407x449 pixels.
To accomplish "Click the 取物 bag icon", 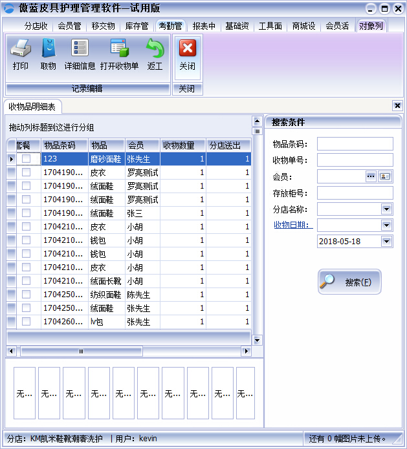I will [49, 48].
